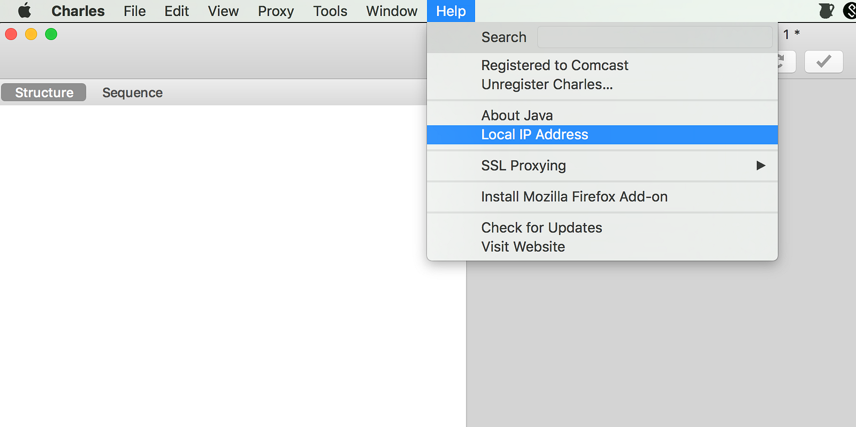Click the green zoom window button
The image size is (856, 427).
pos(51,34)
